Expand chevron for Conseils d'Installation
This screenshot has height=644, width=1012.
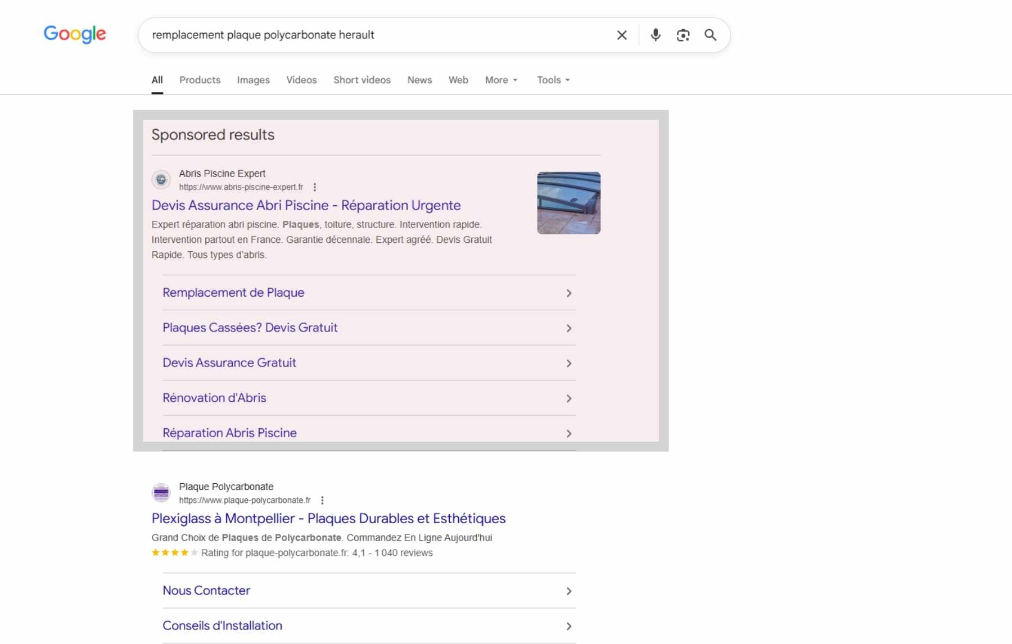pos(569,626)
